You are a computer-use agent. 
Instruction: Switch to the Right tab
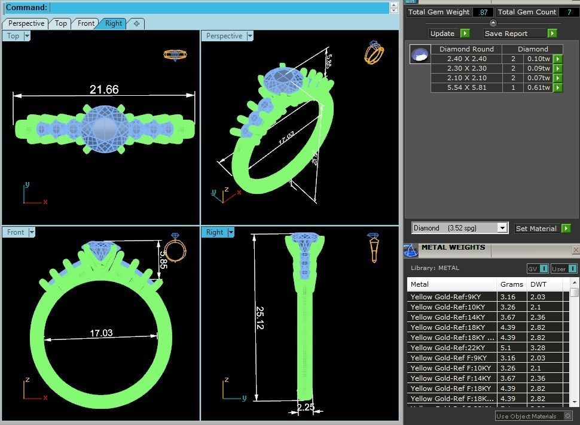pos(113,23)
